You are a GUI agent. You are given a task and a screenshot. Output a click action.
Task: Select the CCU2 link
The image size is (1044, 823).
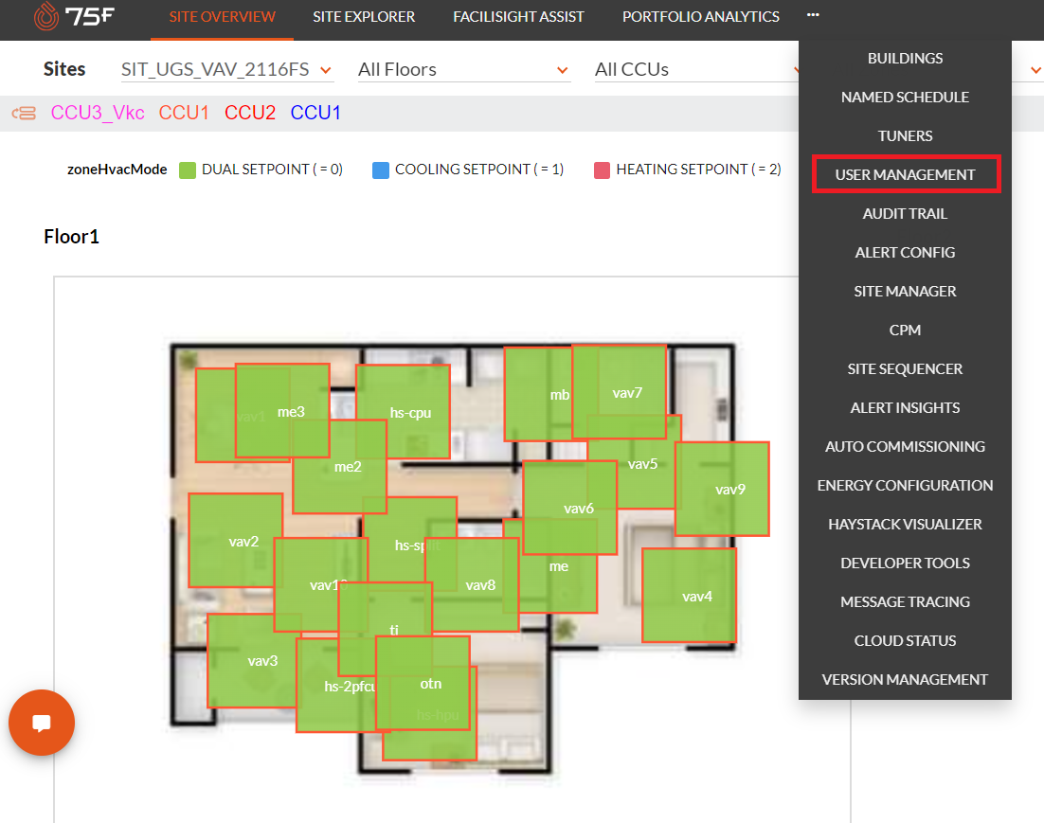point(249,113)
